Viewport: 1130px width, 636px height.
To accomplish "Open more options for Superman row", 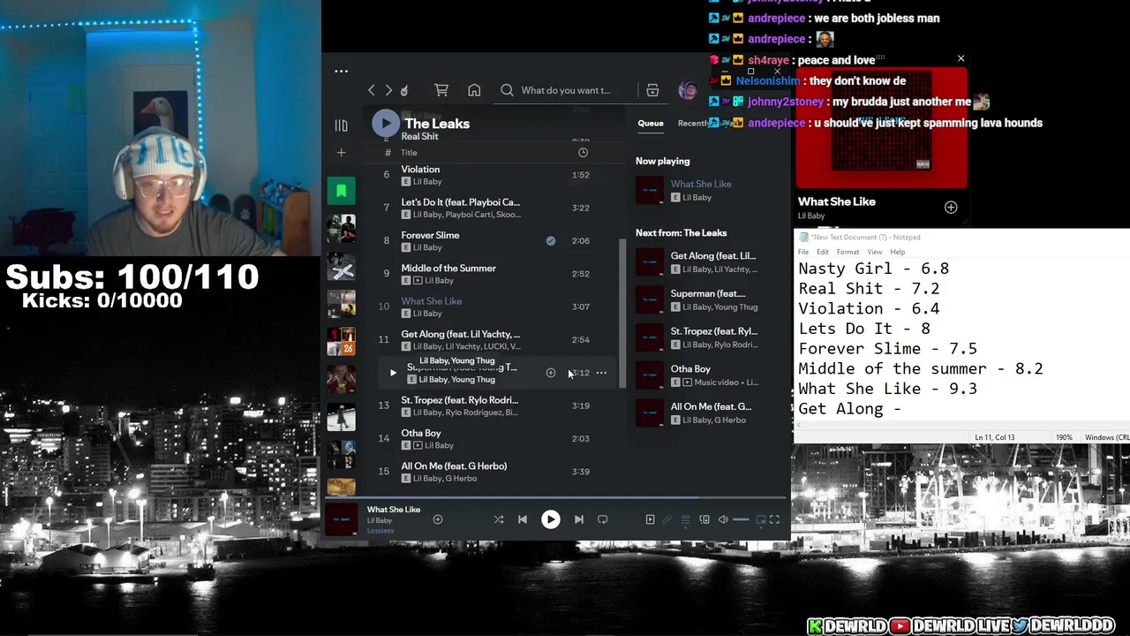I will (x=601, y=373).
